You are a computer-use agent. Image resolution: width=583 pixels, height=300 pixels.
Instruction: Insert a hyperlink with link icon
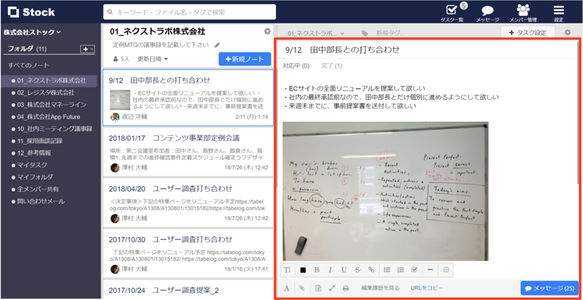click(x=371, y=270)
